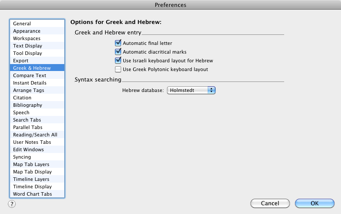
Task: Open Syncing preferences
Action: pyautogui.click(x=37, y=157)
